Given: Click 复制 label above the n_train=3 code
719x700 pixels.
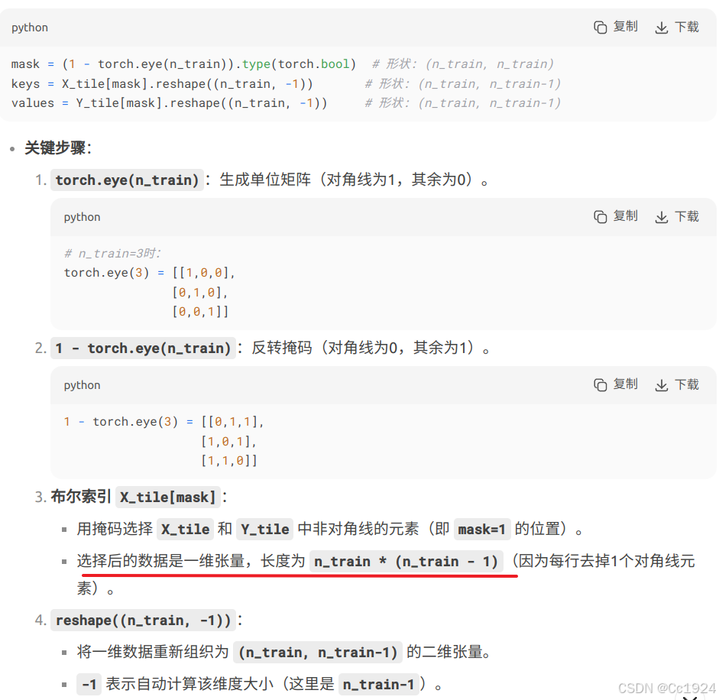Looking at the screenshot, I should (x=626, y=216).
